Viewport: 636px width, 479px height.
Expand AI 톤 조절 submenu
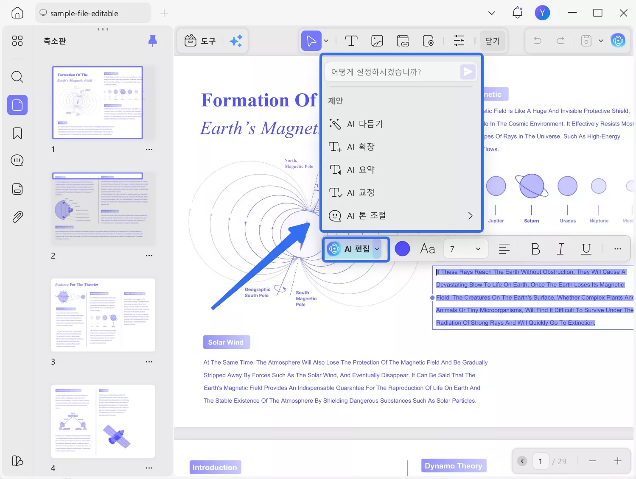point(470,215)
